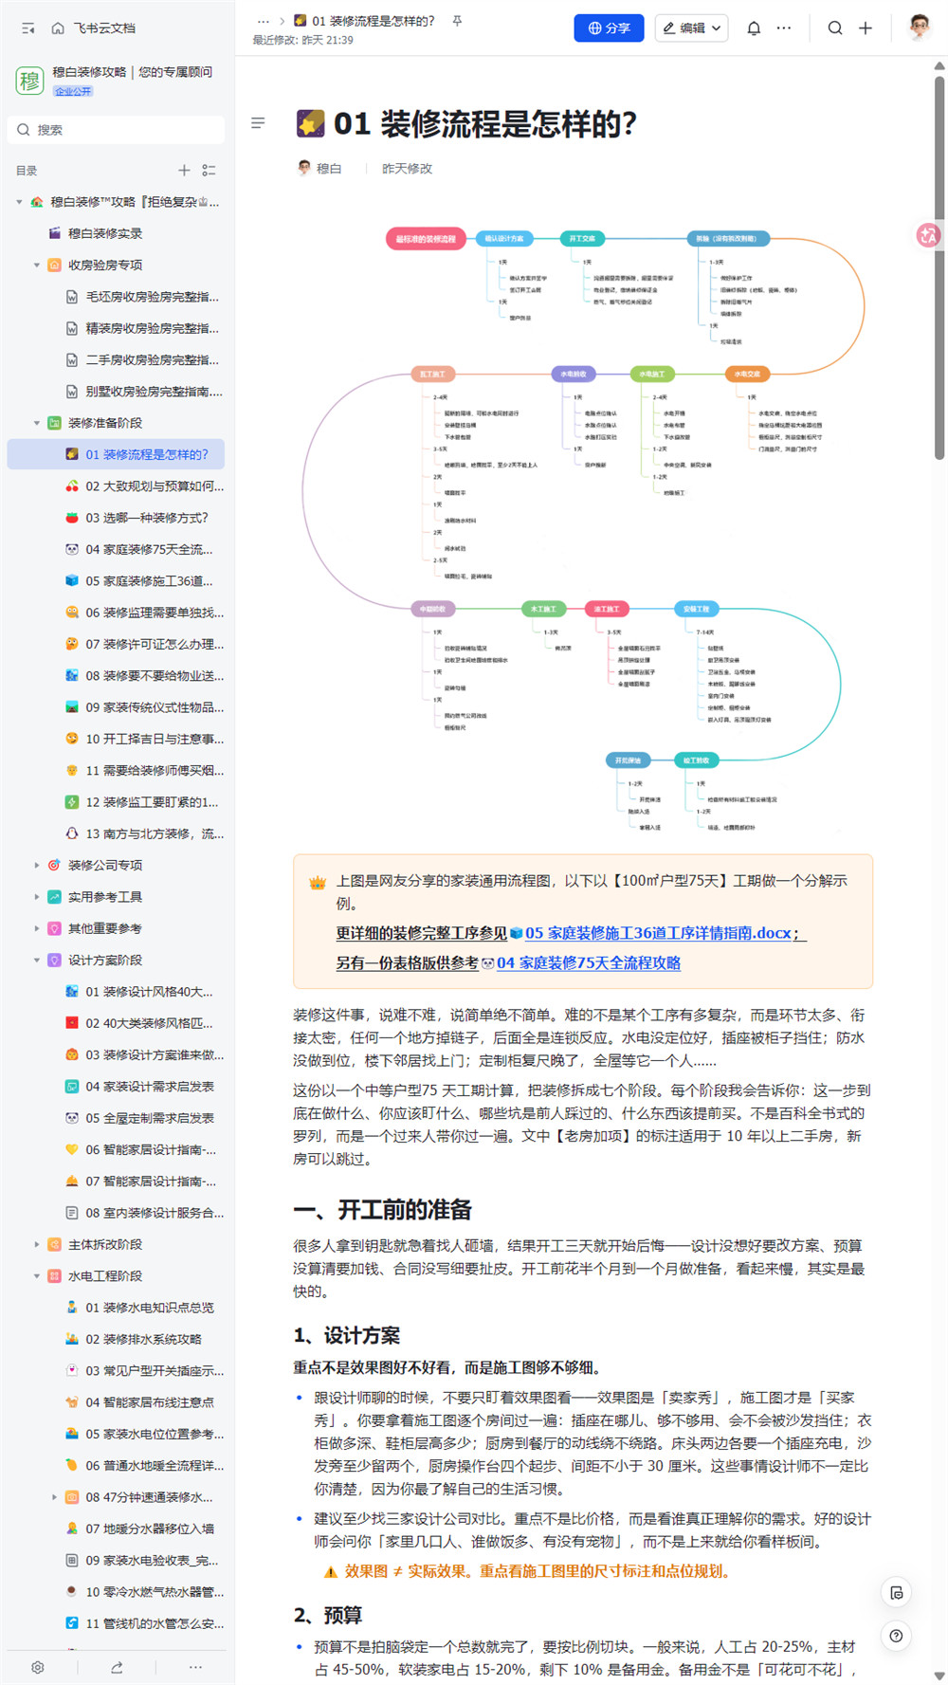Click the search magnifier in the top bar
This screenshot has height=1685, width=948.
pyautogui.click(x=835, y=28)
